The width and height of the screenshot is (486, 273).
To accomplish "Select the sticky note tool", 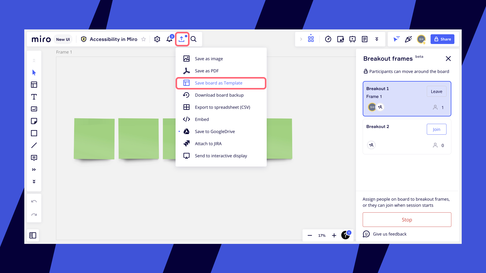I will (34, 121).
